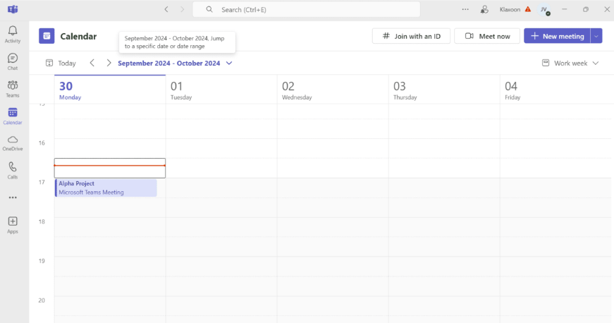Screen dimensions: 614x323
Task: Show more apps via sidebar ellipsis
Action: click(x=13, y=197)
